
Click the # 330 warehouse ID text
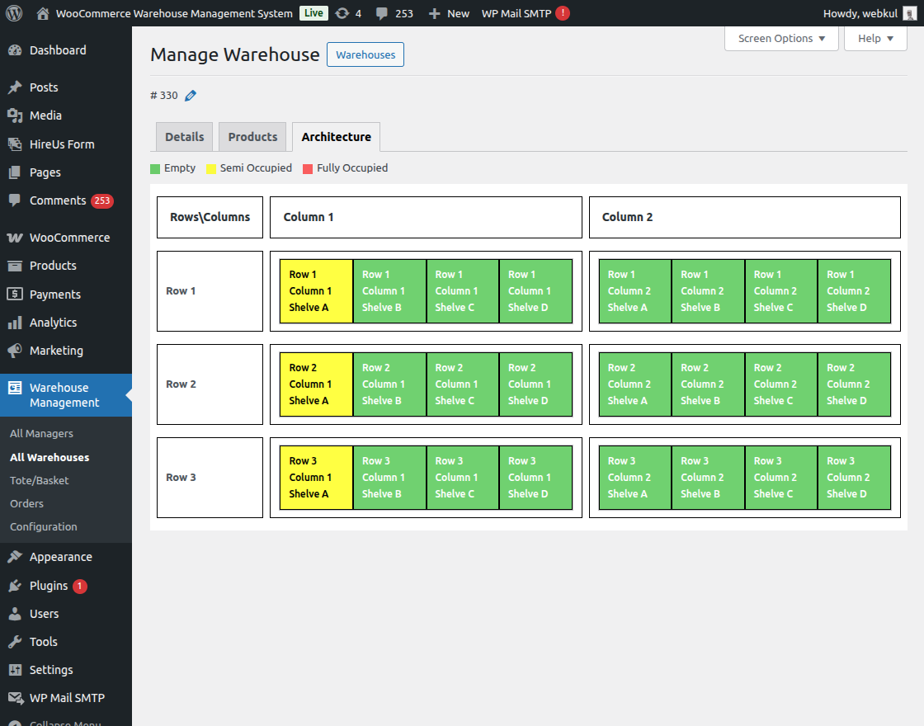coord(164,96)
